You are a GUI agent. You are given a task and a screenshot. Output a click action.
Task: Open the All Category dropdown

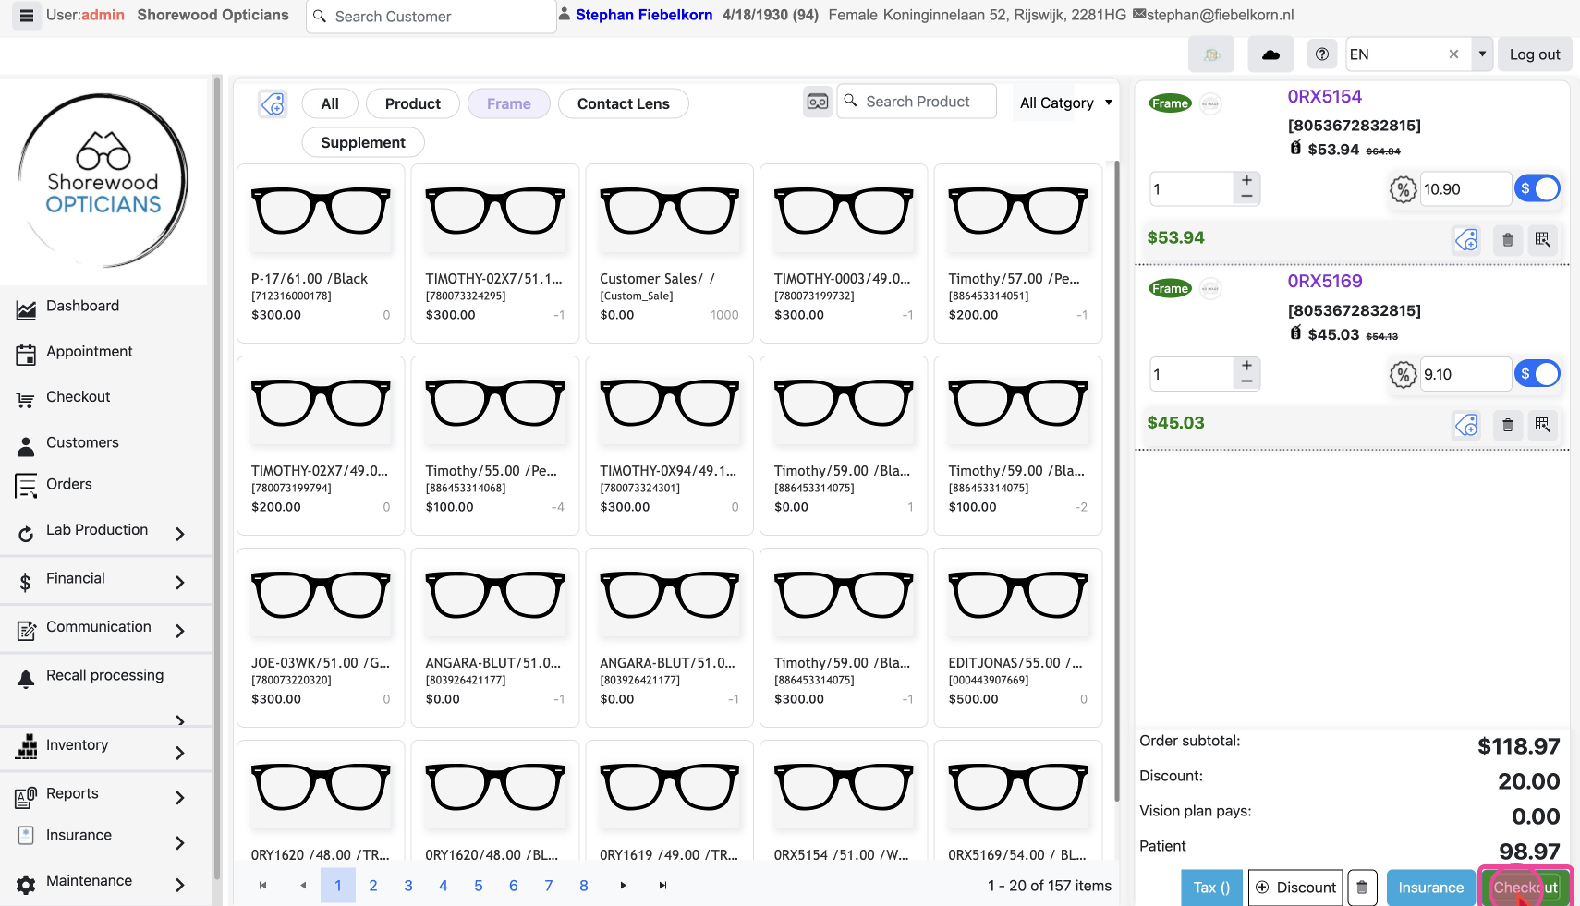pos(1064,103)
